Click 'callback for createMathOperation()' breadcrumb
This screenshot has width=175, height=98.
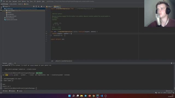click(x=64, y=61)
